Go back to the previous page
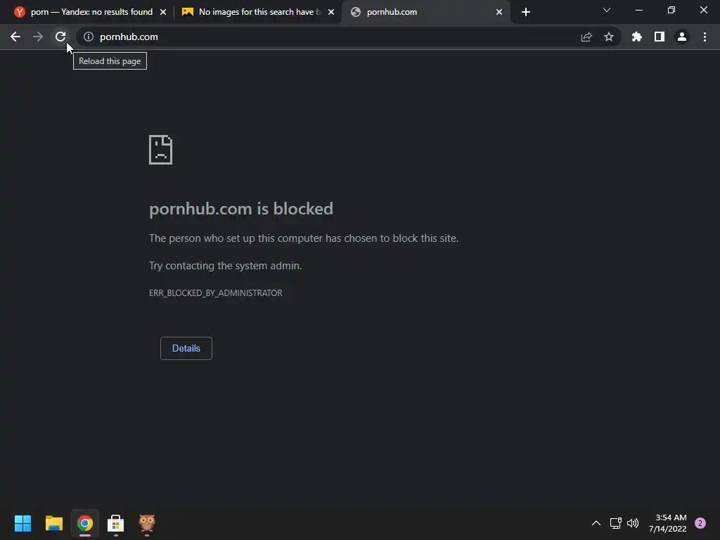The image size is (720, 540). pyautogui.click(x=15, y=37)
